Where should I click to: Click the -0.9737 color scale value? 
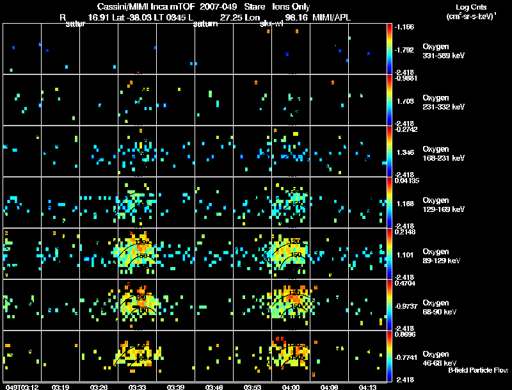(x=406, y=306)
